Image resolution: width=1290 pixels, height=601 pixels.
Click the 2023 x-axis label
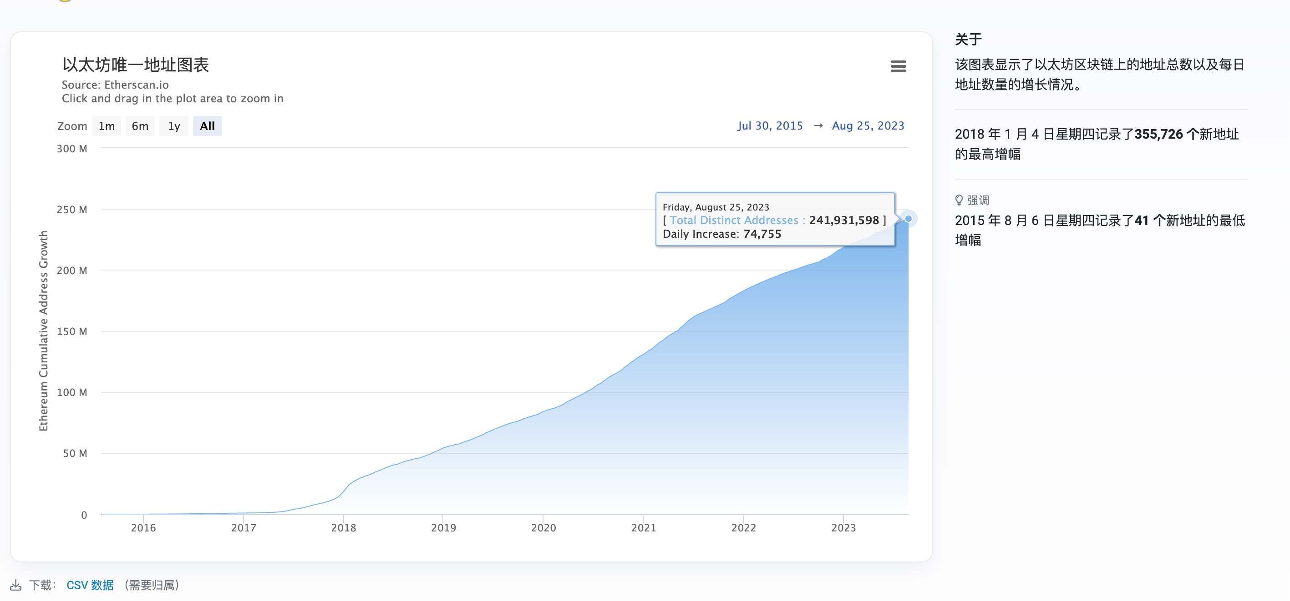click(843, 527)
